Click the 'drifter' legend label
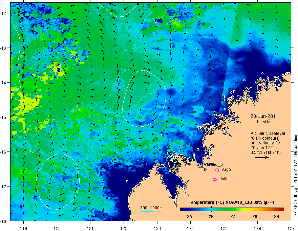 click(225, 179)
